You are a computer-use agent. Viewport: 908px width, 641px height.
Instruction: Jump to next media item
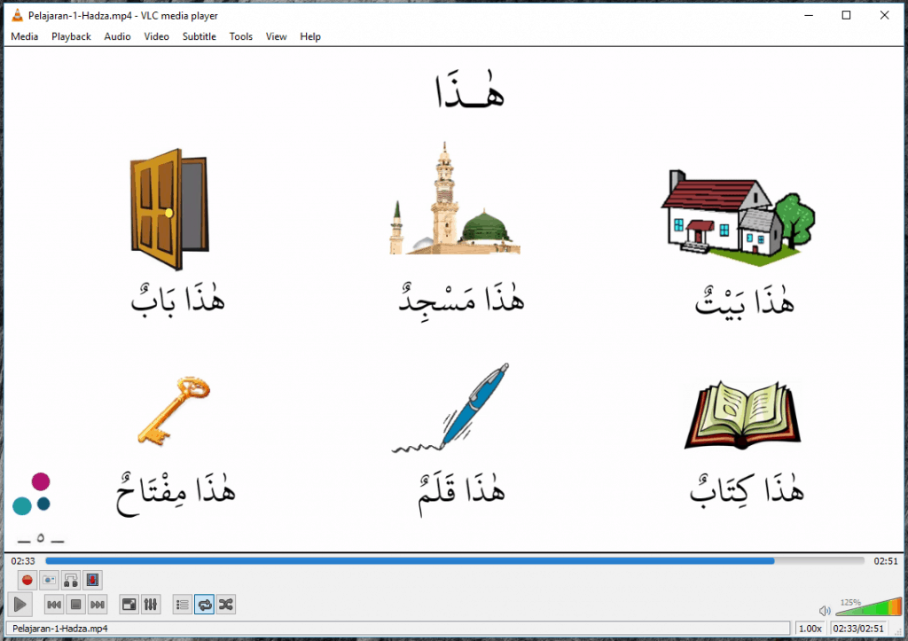pyautogui.click(x=99, y=604)
